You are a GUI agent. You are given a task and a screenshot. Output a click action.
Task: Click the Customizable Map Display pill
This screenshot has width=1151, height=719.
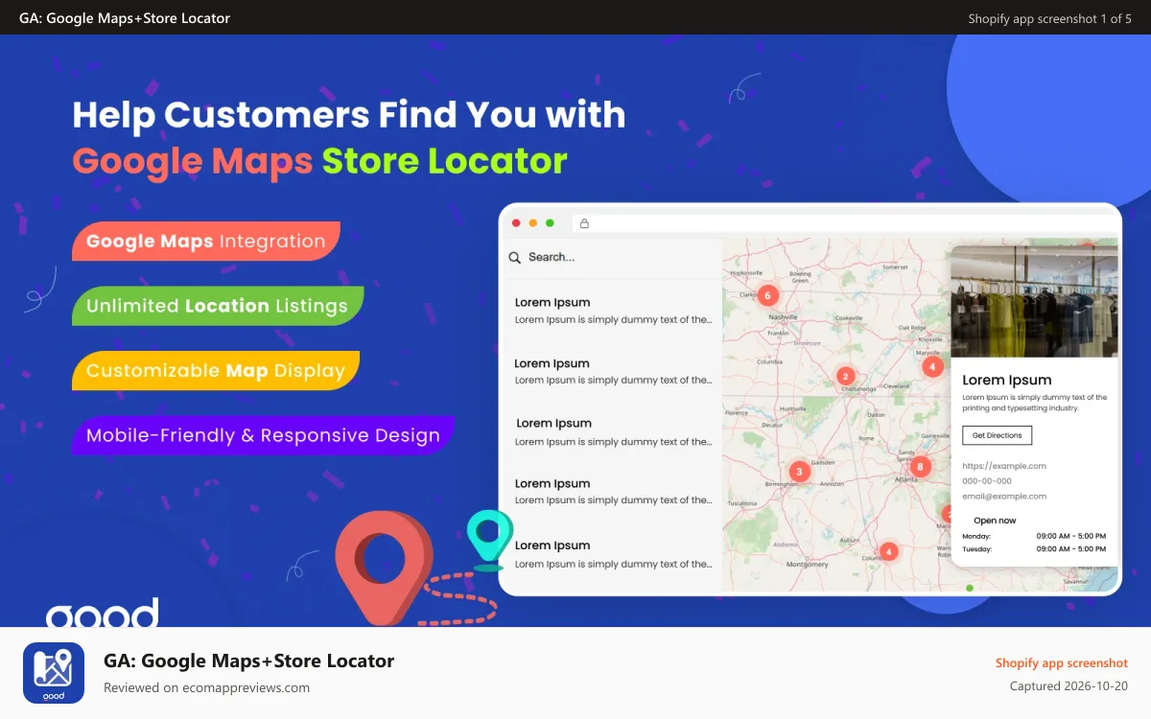pos(216,371)
